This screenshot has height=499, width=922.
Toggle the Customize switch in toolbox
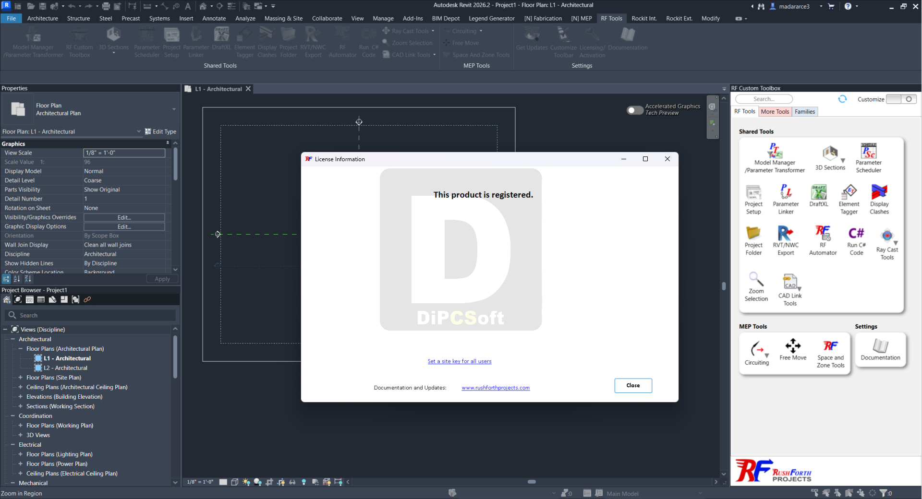(x=901, y=99)
